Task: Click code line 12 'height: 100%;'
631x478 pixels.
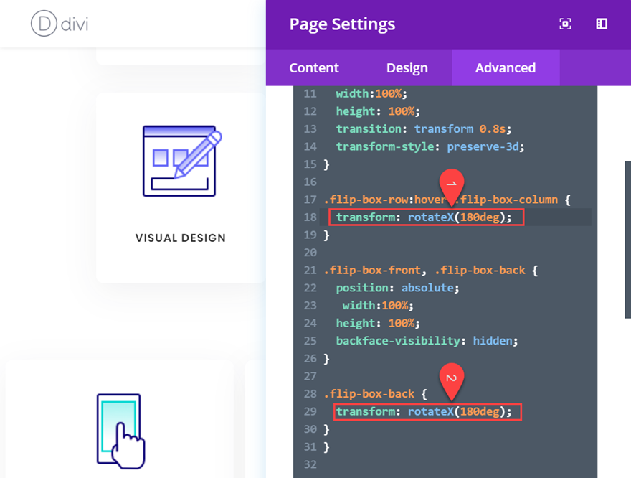Action: [377, 111]
